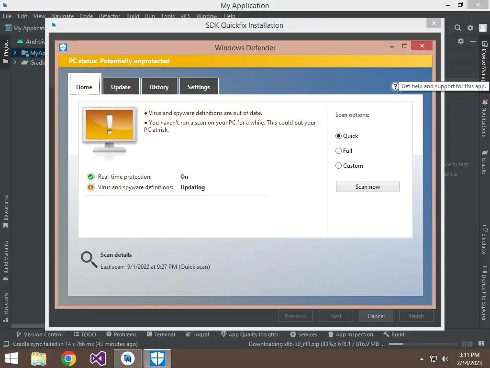Click the Gradle sync failed status message
Viewport: 490px width, 368px height.
tap(75, 344)
